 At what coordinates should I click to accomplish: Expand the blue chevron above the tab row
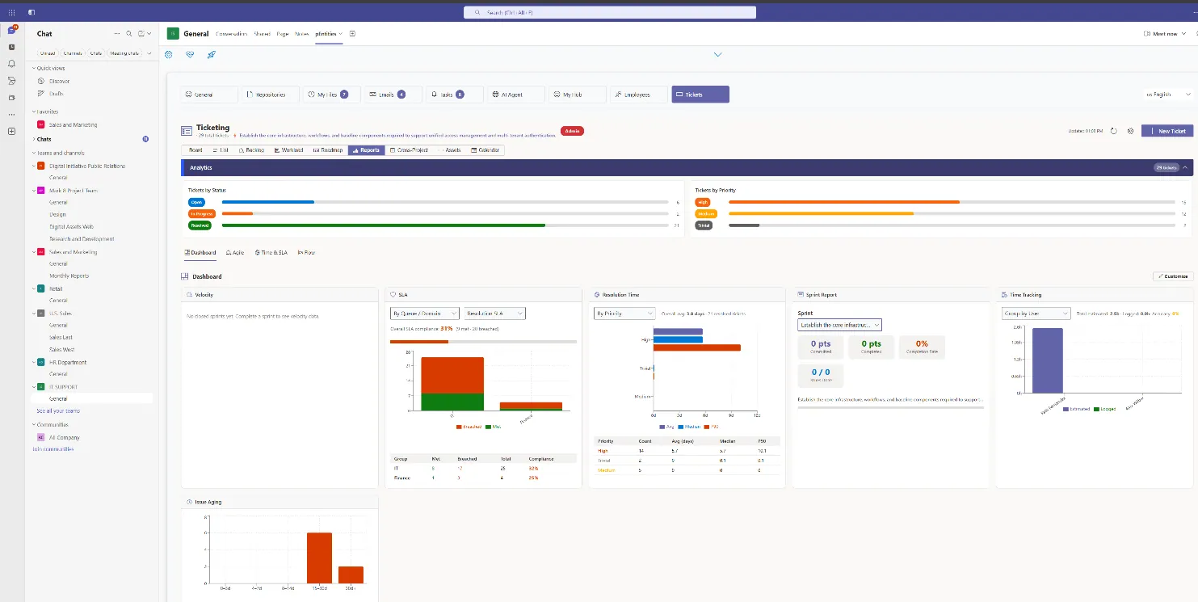pos(717,55)
